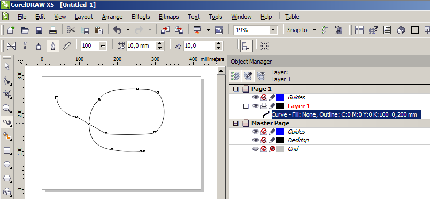
Task: Open the File menu
Action: click(x=22, y=17)
